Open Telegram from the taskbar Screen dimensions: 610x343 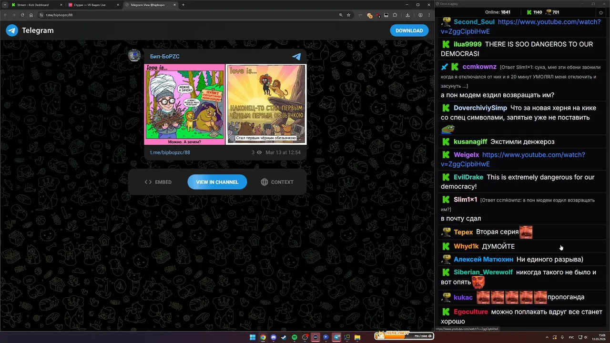(x=336, y=337)
